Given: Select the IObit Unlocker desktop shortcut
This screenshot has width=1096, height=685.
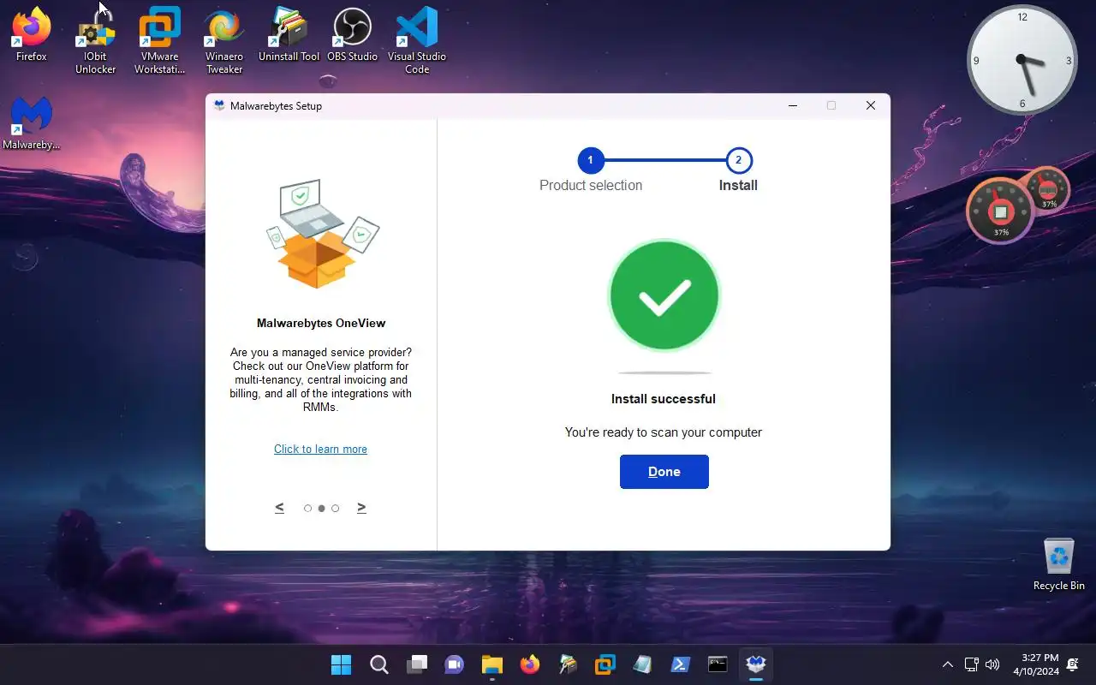Looking at the screenshot, I should click(95, 41).
